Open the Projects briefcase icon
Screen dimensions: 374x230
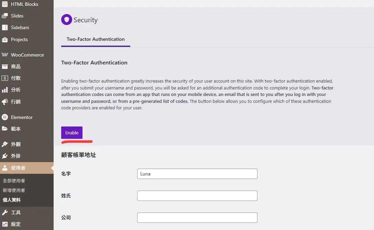click(x=5, y=39)
